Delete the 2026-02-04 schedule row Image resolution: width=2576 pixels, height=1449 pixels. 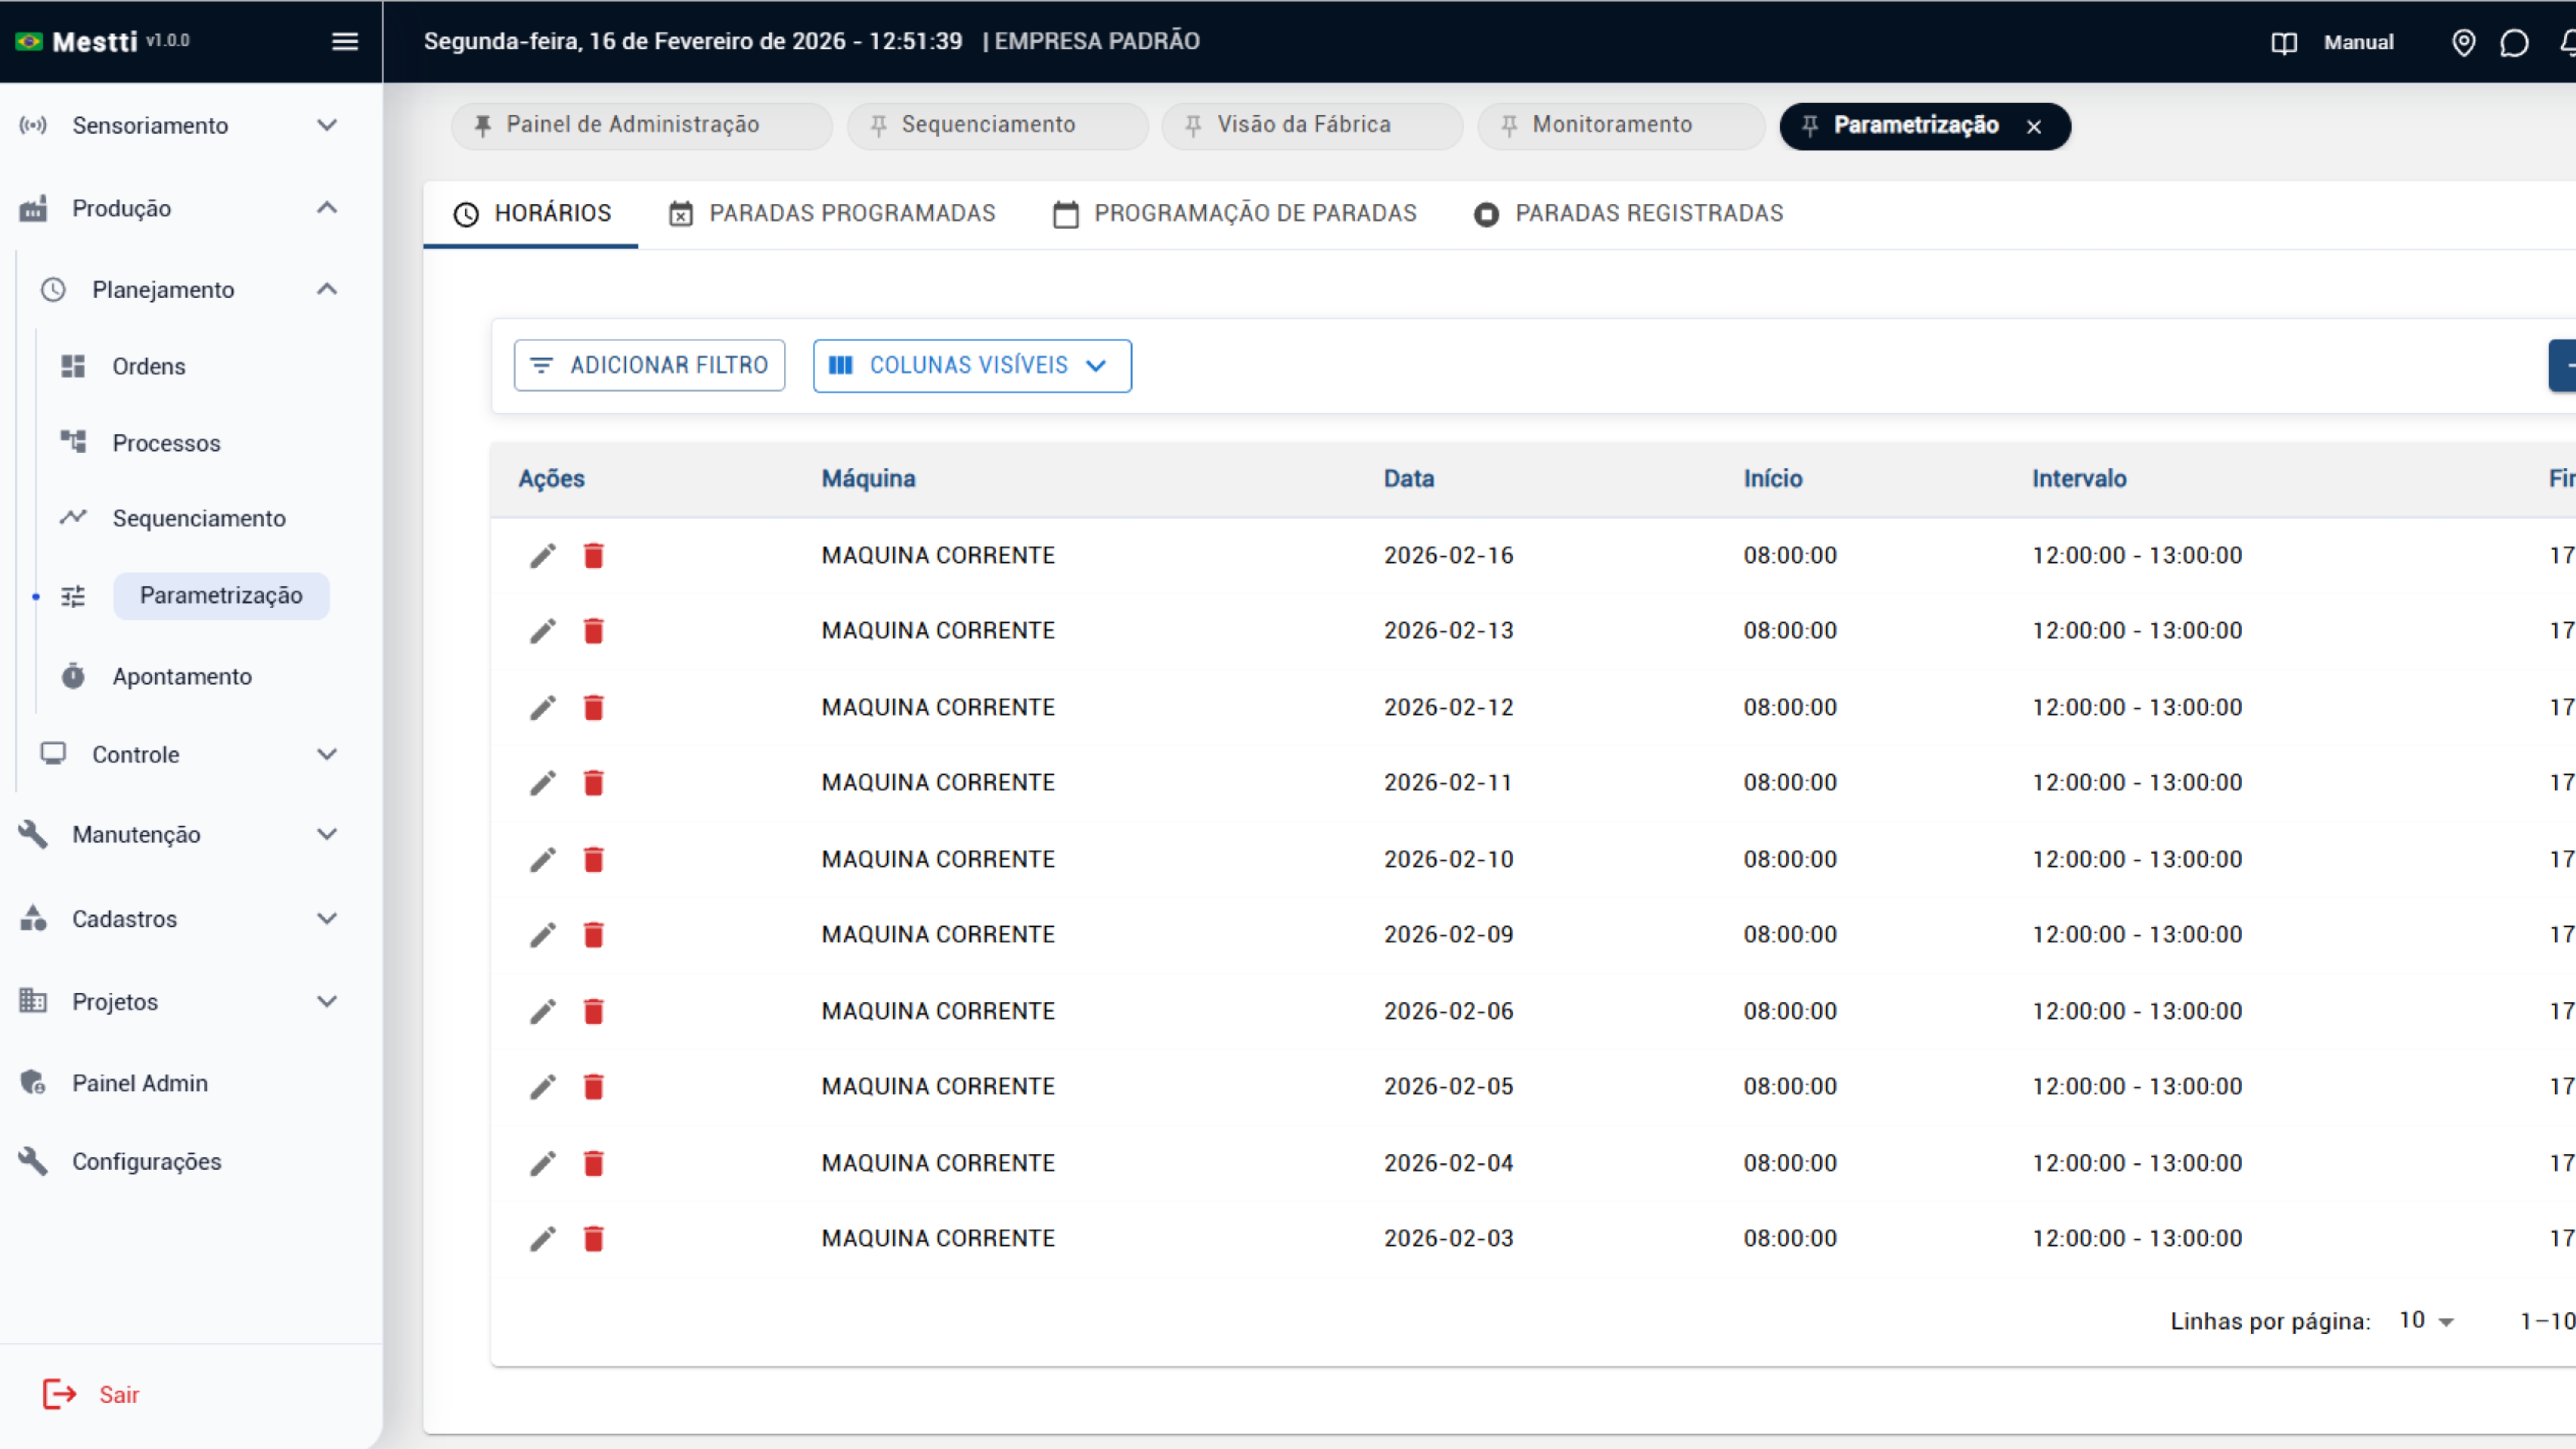pos(594,1164)
